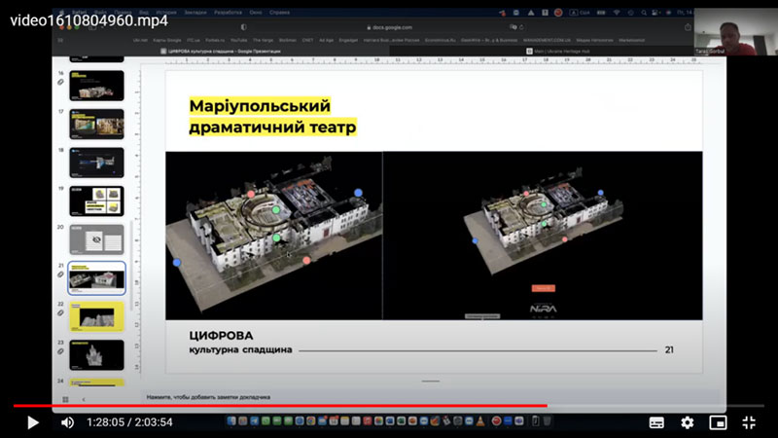Mute the video with the speaker icon

pyautogui.click(x=67, y=422)
